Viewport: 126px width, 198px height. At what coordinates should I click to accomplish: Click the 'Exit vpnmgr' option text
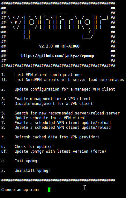pos(27,161)
